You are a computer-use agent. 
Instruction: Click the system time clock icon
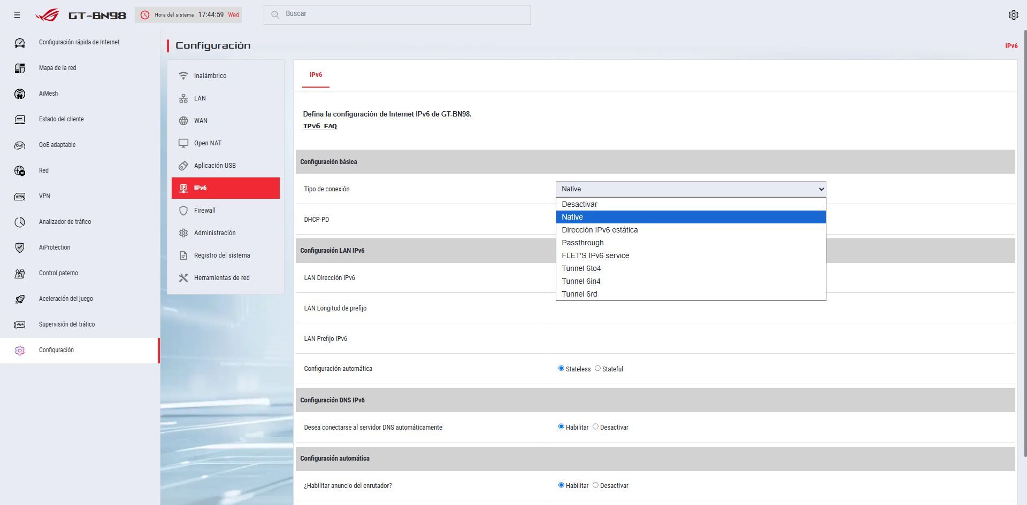click(144, 15)
